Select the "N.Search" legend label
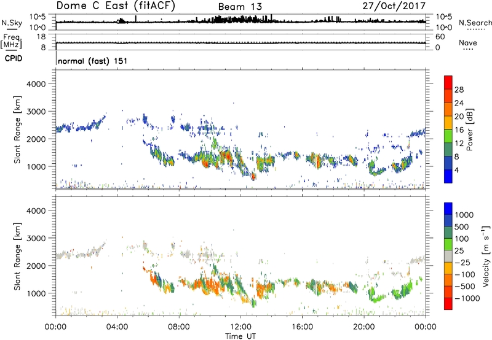 (475, 23)
